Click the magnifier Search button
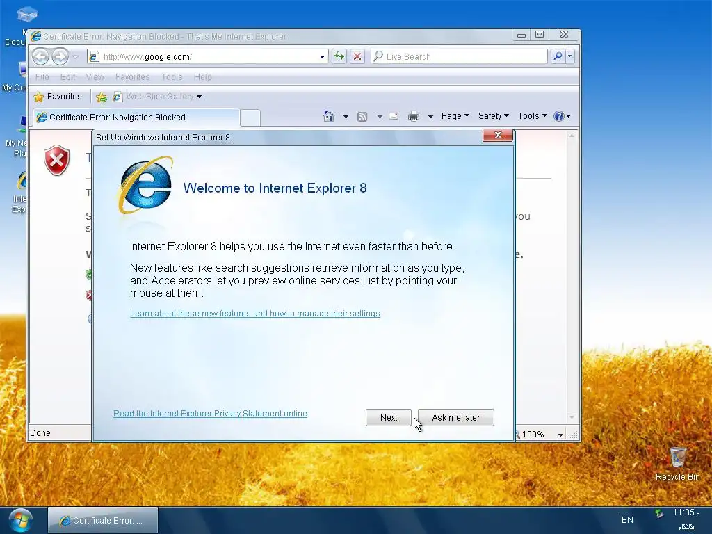The width and height of the screenshot is (712, 534). point(558,56)
